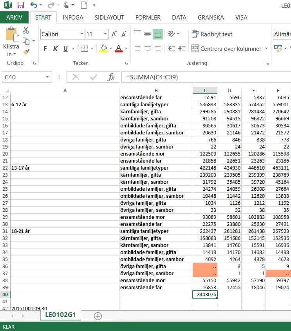
Task: Open the Name Box dropdown arrow
Action: point(47,77)
